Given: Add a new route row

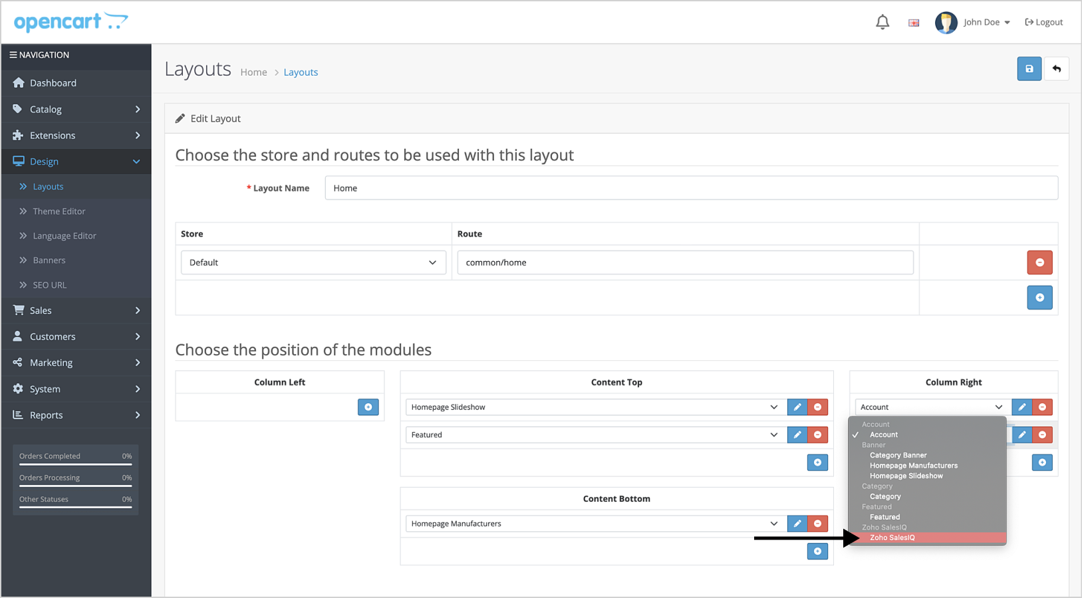Looking at the screenshot, I should coord(1039,298).
